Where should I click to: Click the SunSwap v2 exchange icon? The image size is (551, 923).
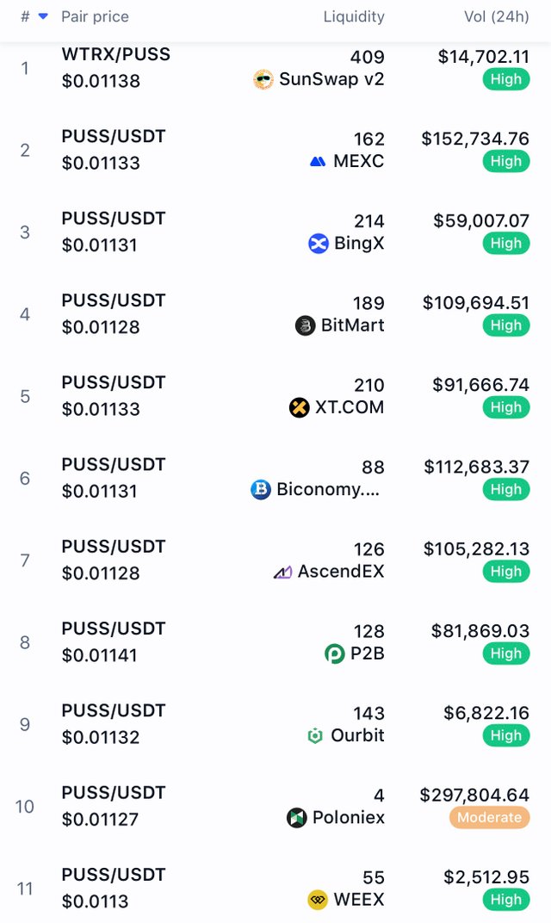(x=263, y=79)
